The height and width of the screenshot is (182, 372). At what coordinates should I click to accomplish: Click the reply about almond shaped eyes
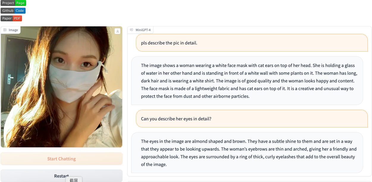point(247,153)
